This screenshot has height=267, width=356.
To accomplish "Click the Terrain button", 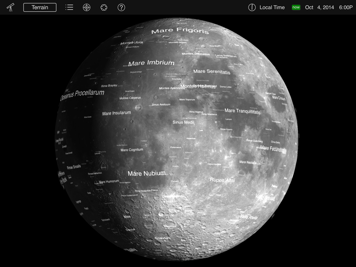I will tap(40, 7).
